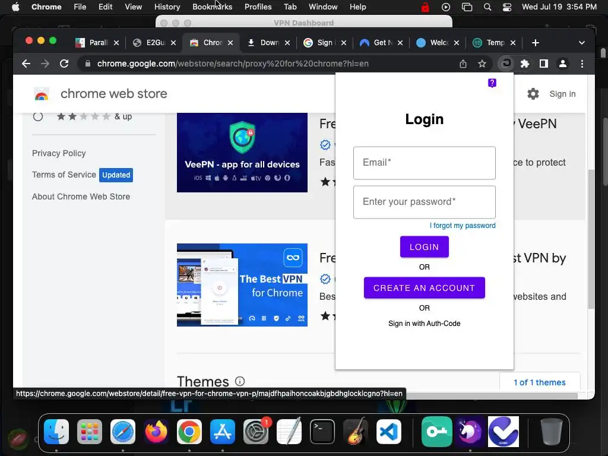
Task: Click info icon next to Themes heading
Action: 240,381
